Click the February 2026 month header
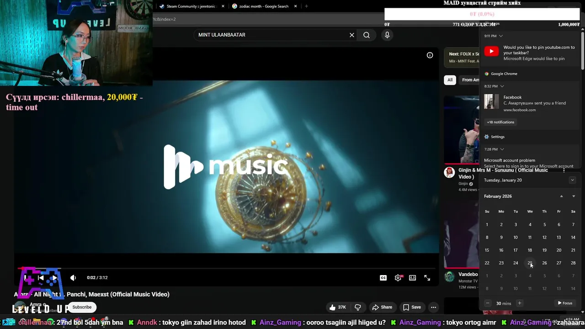The width and height of the screenshot is (585, 329). click(498, 196)
